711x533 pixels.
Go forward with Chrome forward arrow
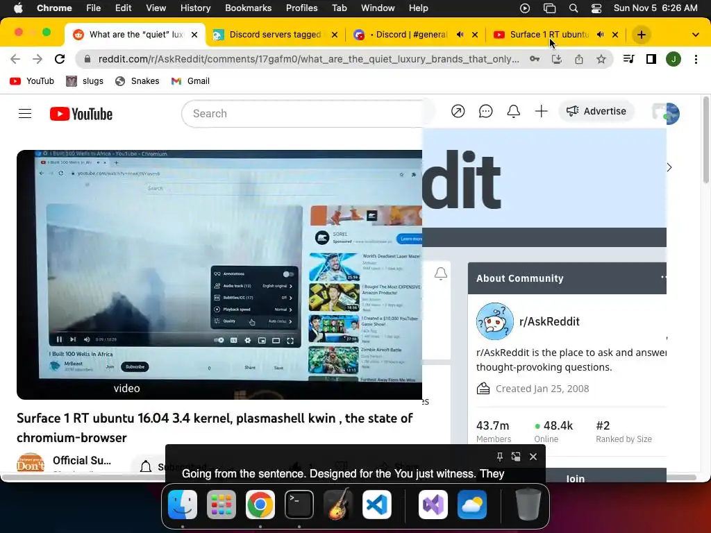point(37,59)
